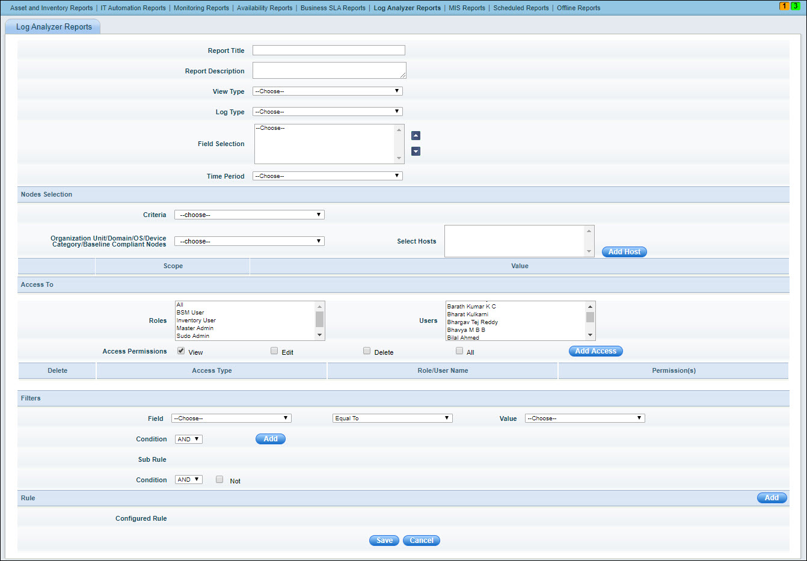Screen dimensions: 807x561
Task: Click the green alert count badge
Action: point(796,6)
